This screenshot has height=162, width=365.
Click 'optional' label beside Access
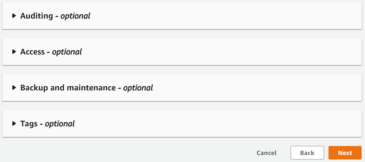point(67,52)
